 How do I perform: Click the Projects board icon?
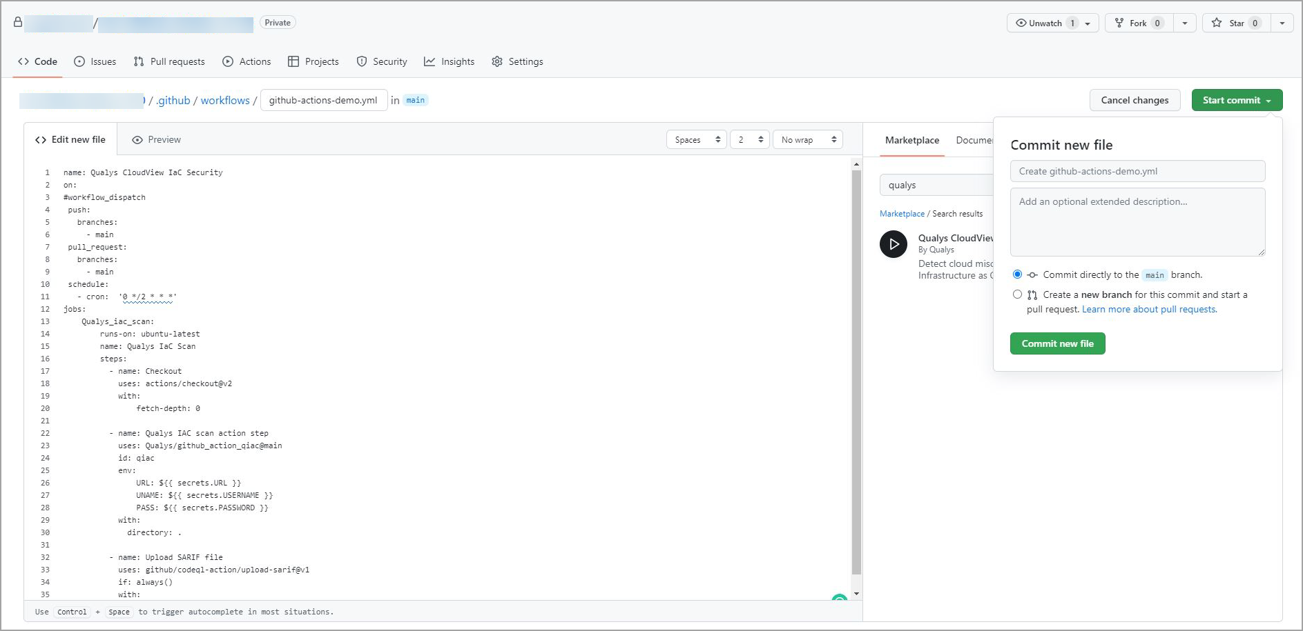293,61
